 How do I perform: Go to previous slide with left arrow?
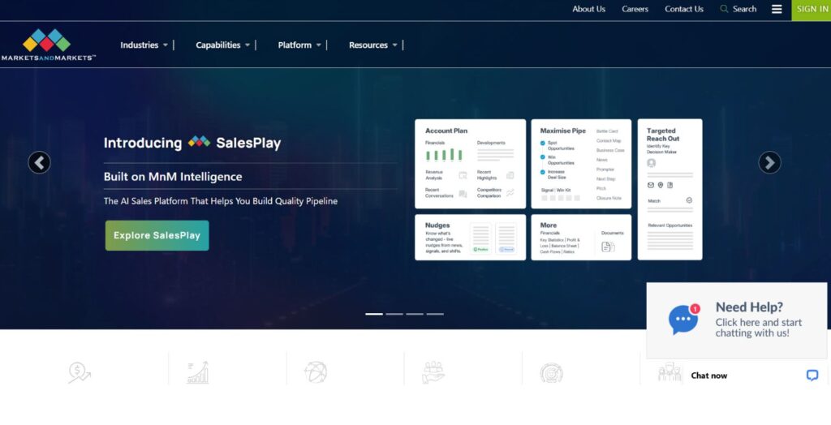pos(39,162)
